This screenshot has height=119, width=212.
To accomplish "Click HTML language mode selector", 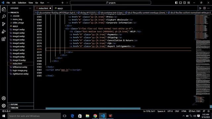I will (x=184, y=111).
